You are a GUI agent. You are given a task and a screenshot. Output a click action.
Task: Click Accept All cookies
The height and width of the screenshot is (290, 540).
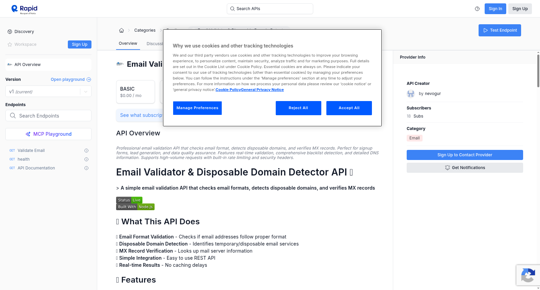349,108
